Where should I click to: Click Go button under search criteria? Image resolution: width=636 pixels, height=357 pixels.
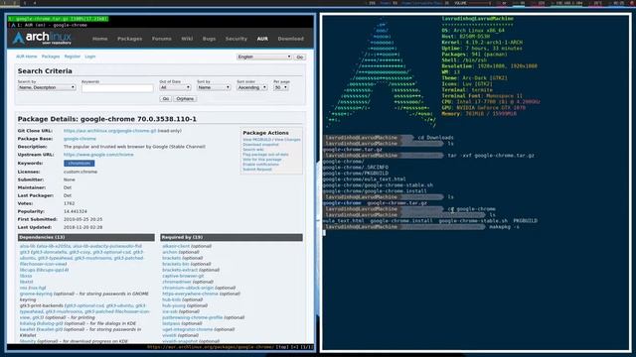coord(166,99)
